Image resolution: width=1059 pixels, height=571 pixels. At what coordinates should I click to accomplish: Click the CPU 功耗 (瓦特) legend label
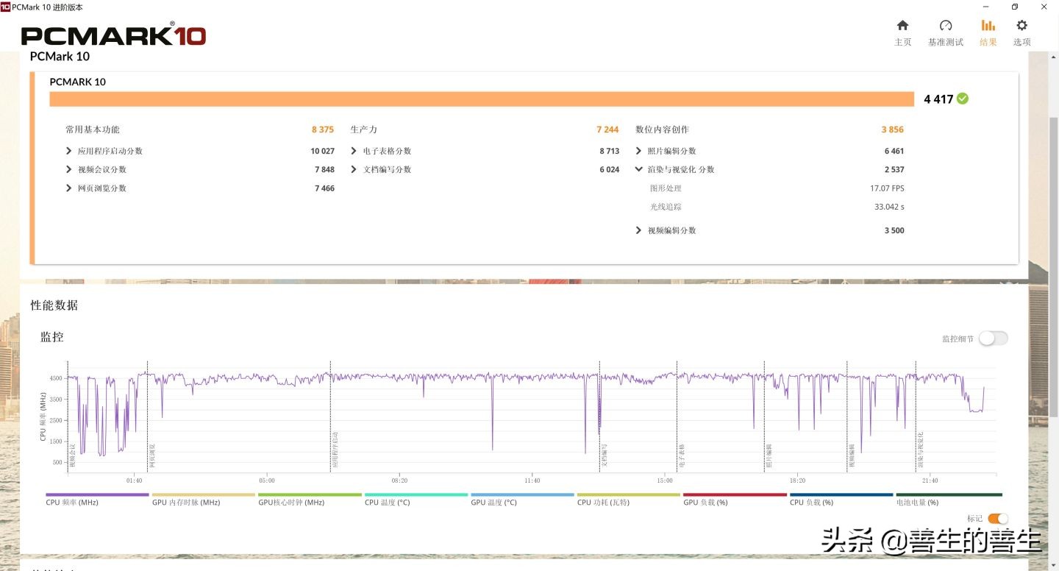click(603, 502)
